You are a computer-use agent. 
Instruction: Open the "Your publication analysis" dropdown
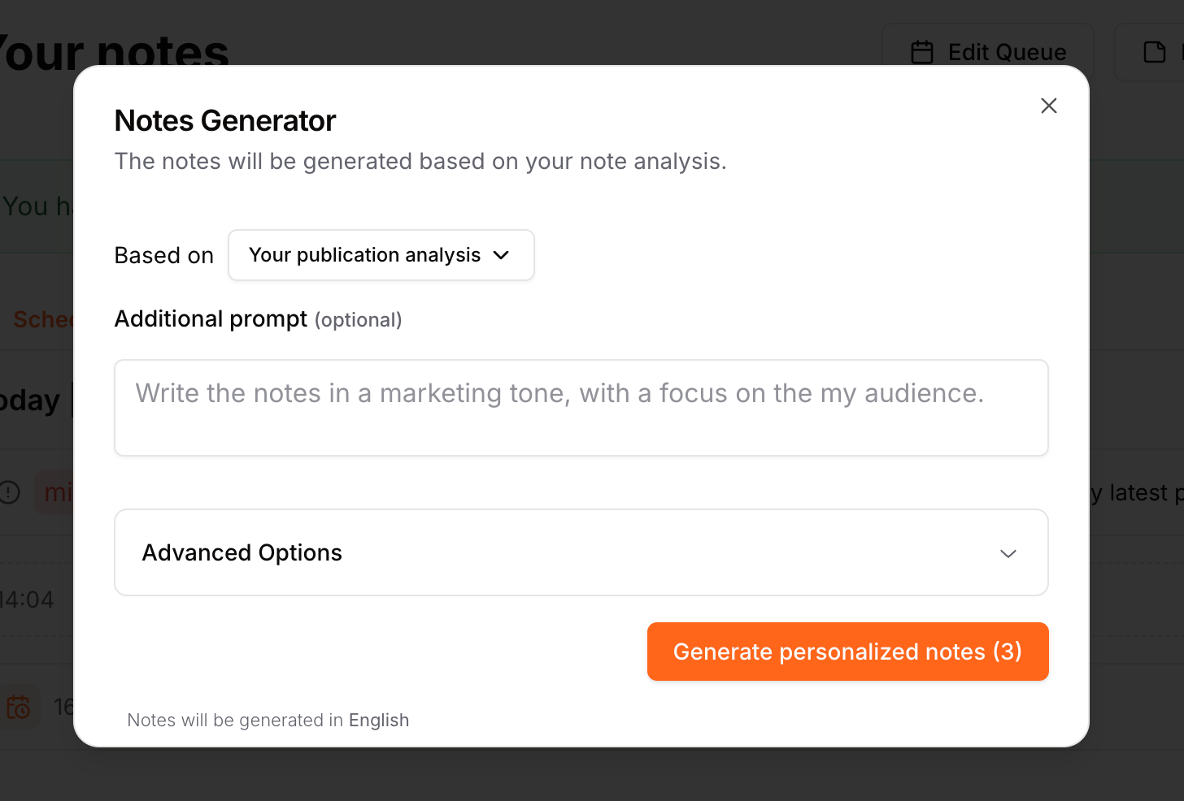pos(381,255)
